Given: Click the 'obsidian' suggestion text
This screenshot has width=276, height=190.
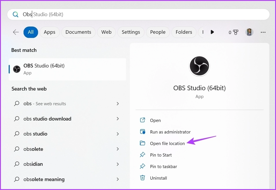Looking at the screenshot, I should 33,164.
